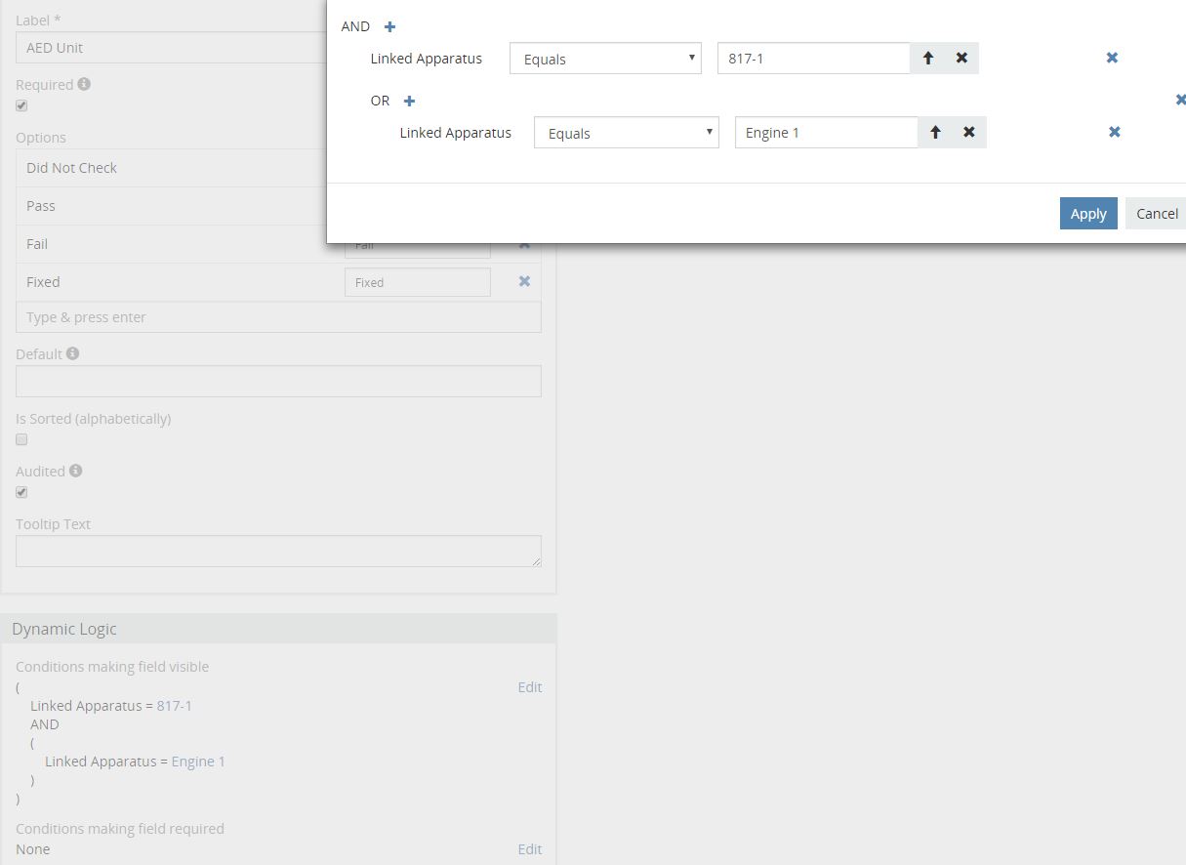The image size is (1186, 865).
Task: Remove the Engine 1 condition row with blue X
Action: [1114, 133]
